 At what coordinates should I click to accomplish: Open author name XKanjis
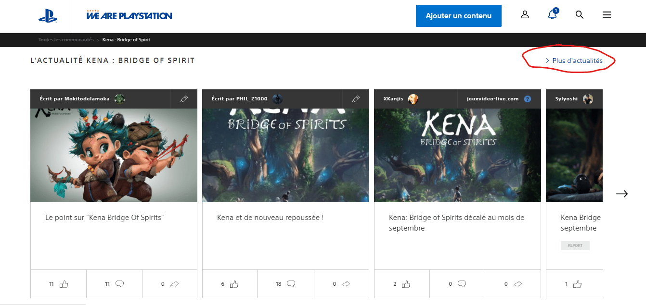[393, 99]
